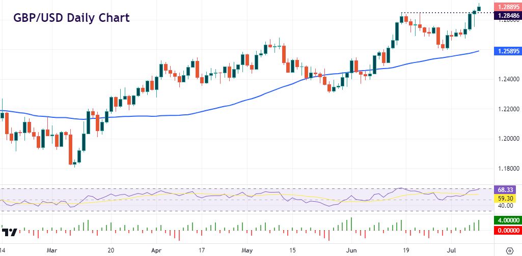Viewport: 522px width, 256px height.
Task: Click the latest green candlestick at top right
Action: (x=479, y=7)
